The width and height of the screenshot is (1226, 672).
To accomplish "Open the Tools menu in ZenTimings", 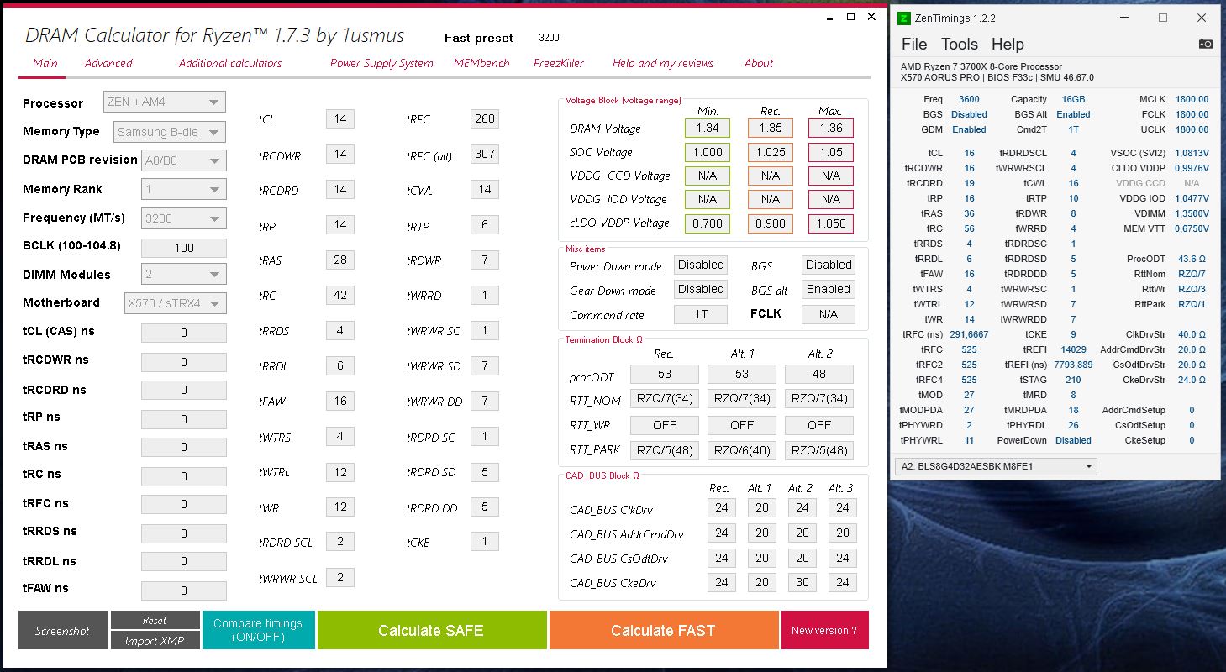I will (959, 45).
